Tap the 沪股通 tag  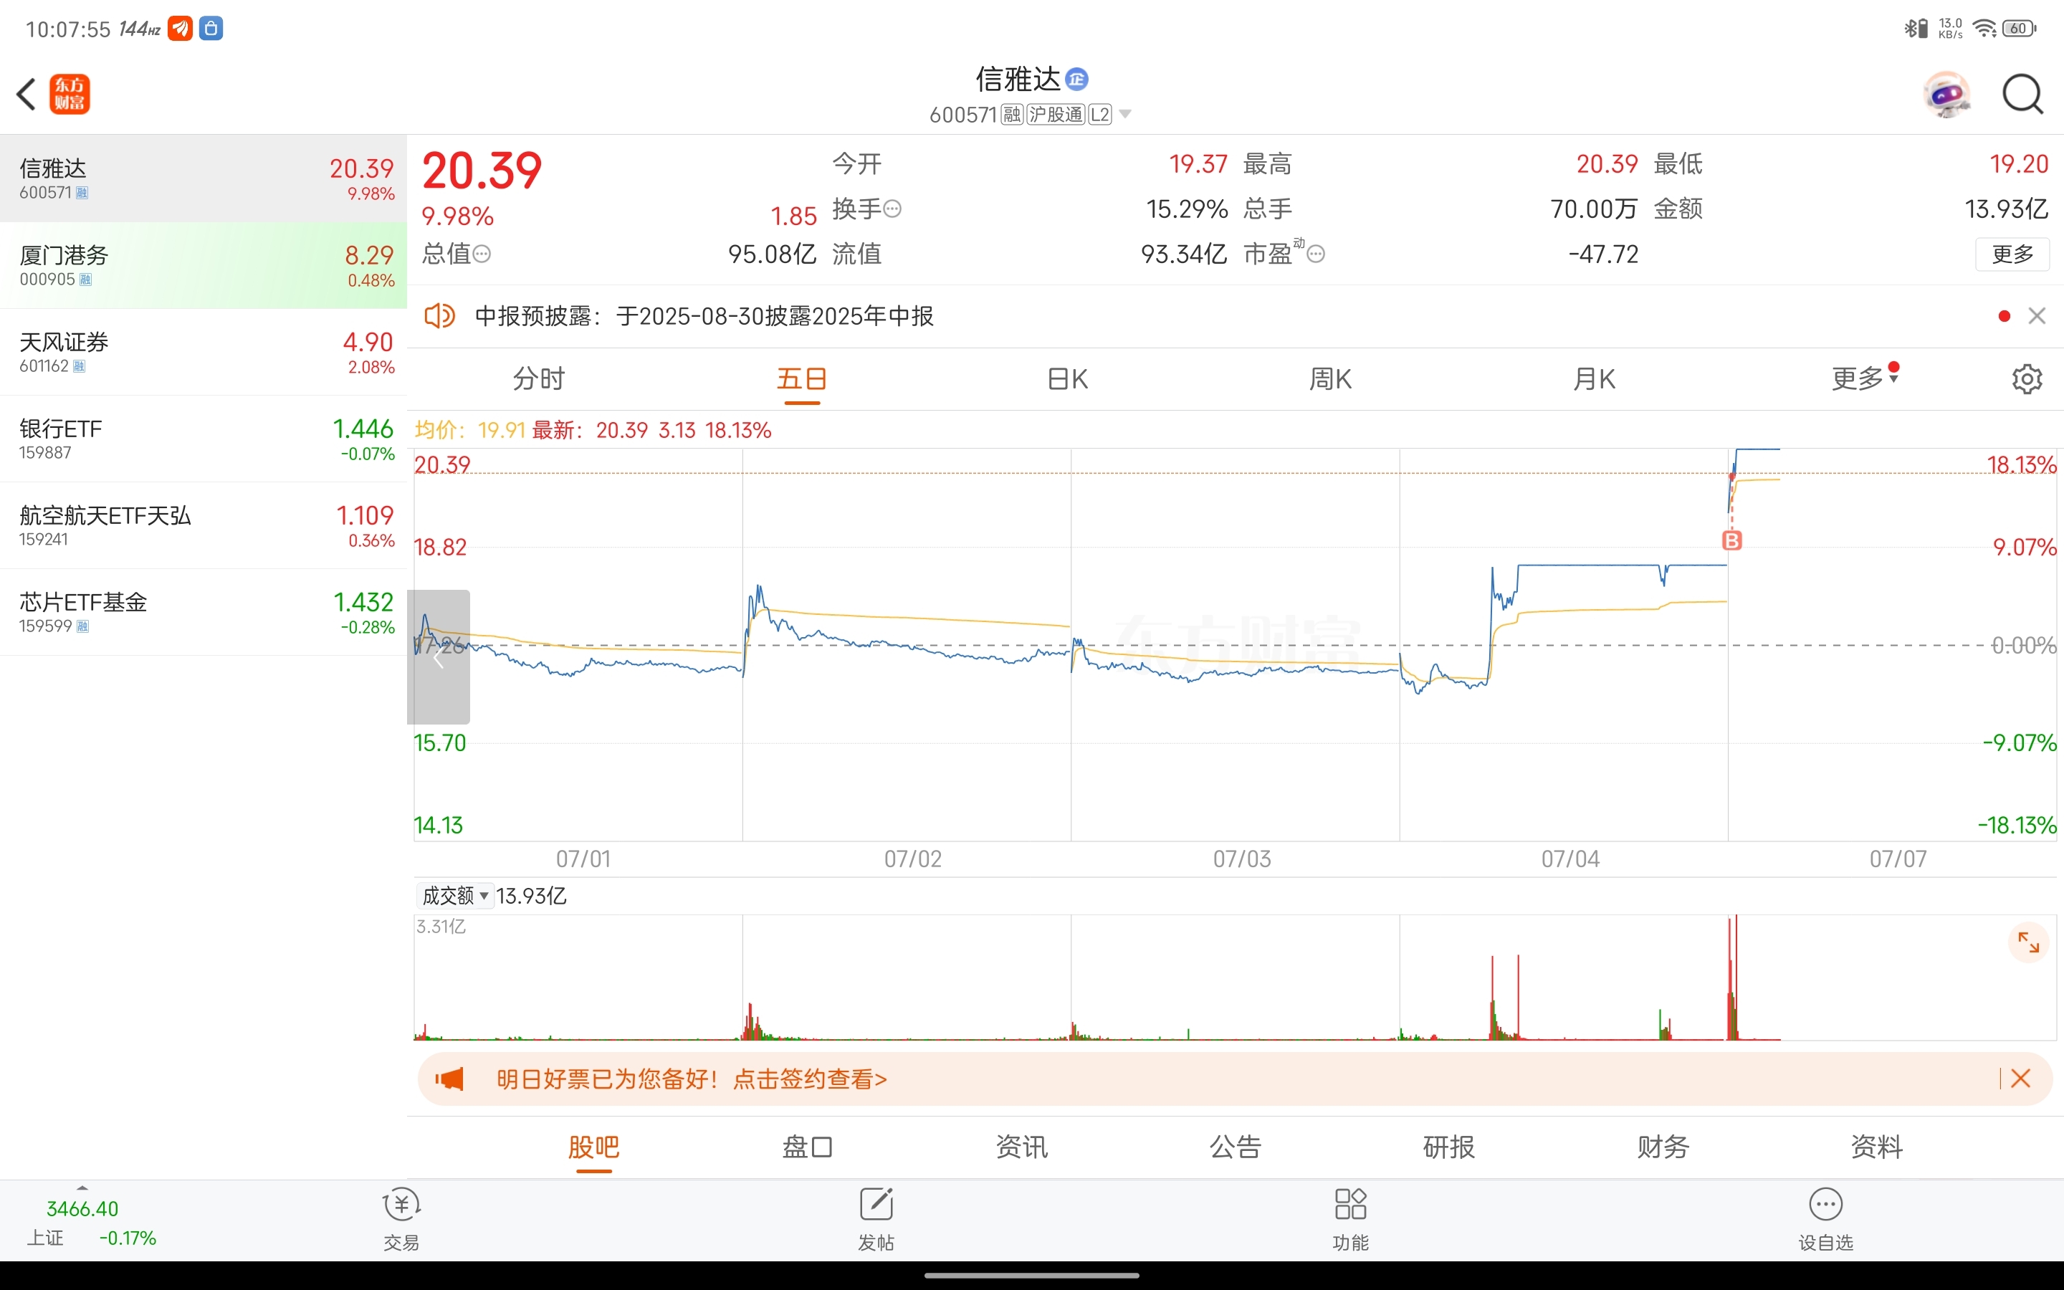1056,115
